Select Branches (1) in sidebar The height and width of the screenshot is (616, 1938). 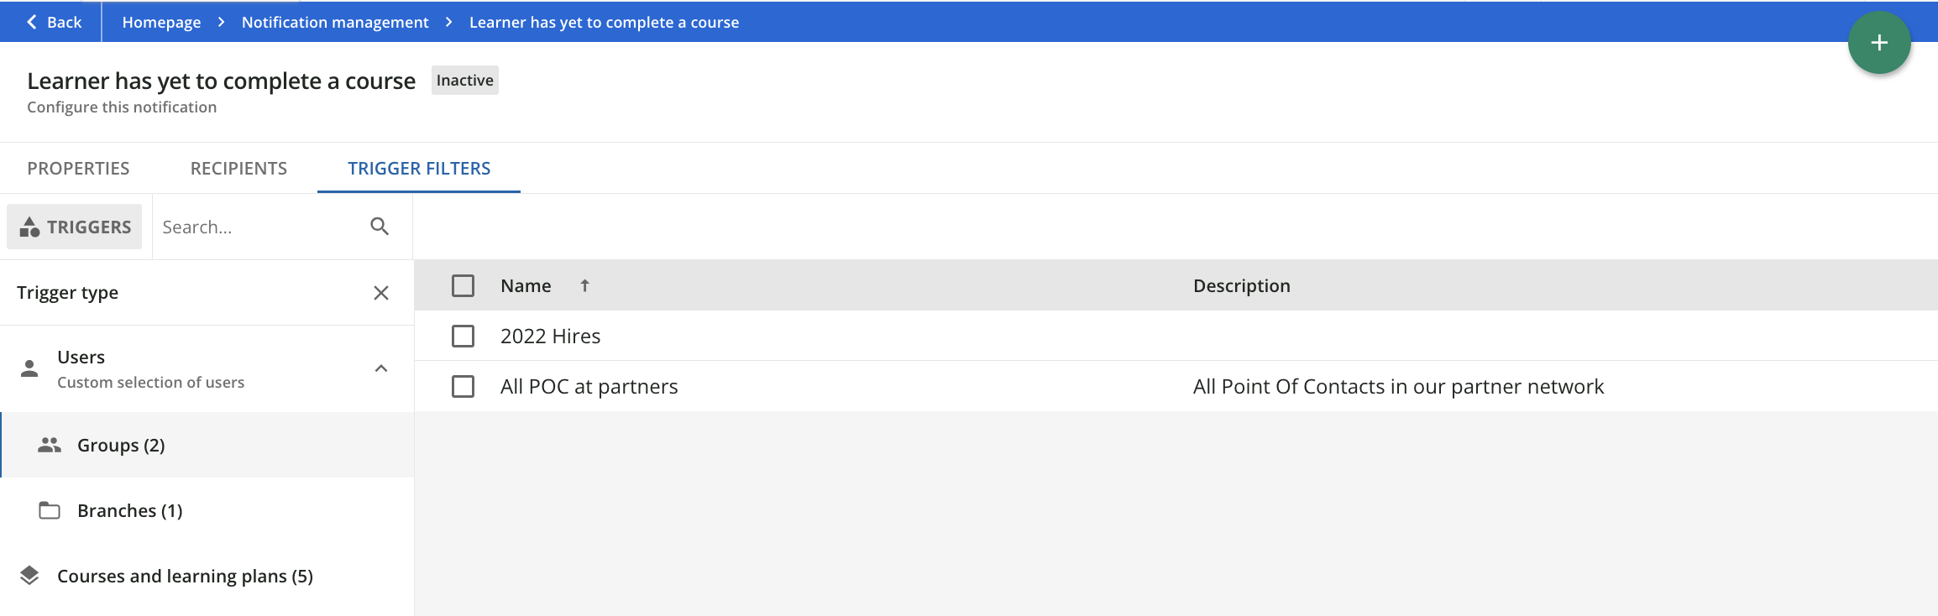pos(207,510)
